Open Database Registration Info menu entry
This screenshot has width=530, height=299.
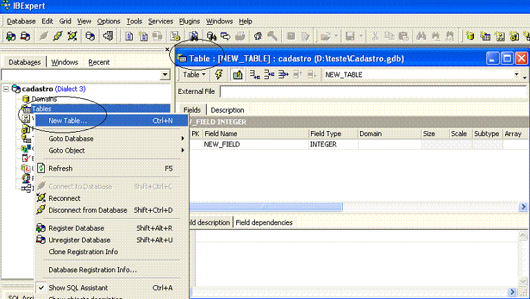click(x=111, y=269)
